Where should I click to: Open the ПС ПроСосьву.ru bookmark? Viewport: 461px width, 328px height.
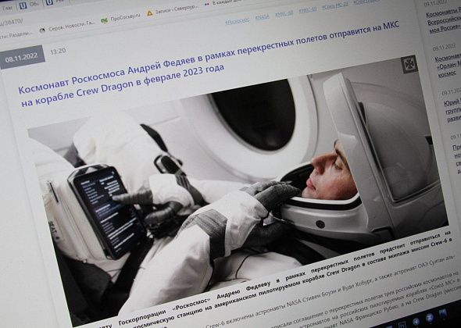tap(120, 18)
